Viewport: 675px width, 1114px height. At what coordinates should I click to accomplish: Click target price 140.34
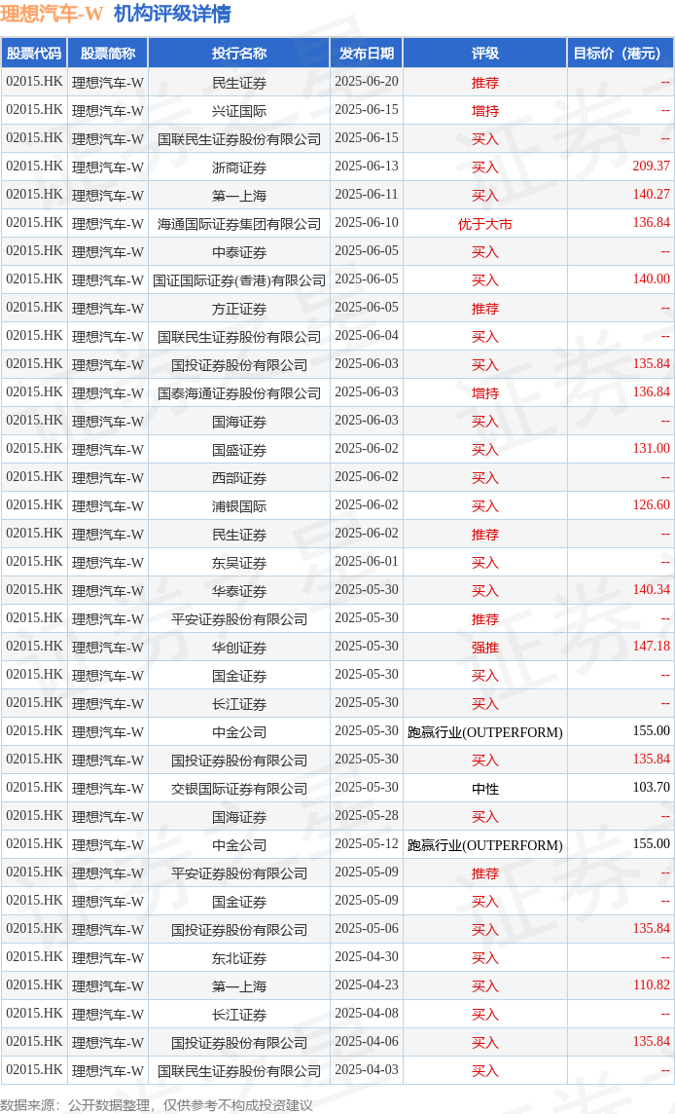coord(651,590)
